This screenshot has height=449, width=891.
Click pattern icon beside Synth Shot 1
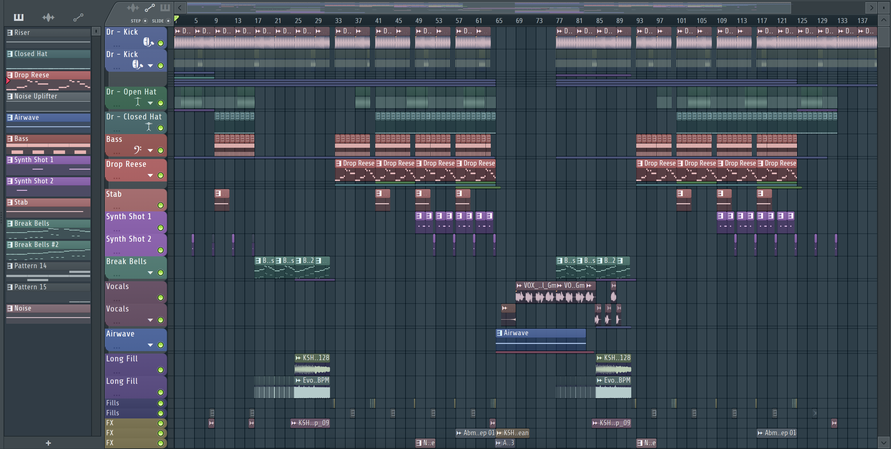10,160
